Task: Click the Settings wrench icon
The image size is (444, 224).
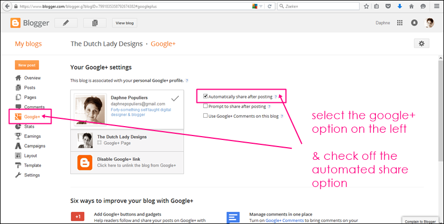Action: tap(18, 175)
